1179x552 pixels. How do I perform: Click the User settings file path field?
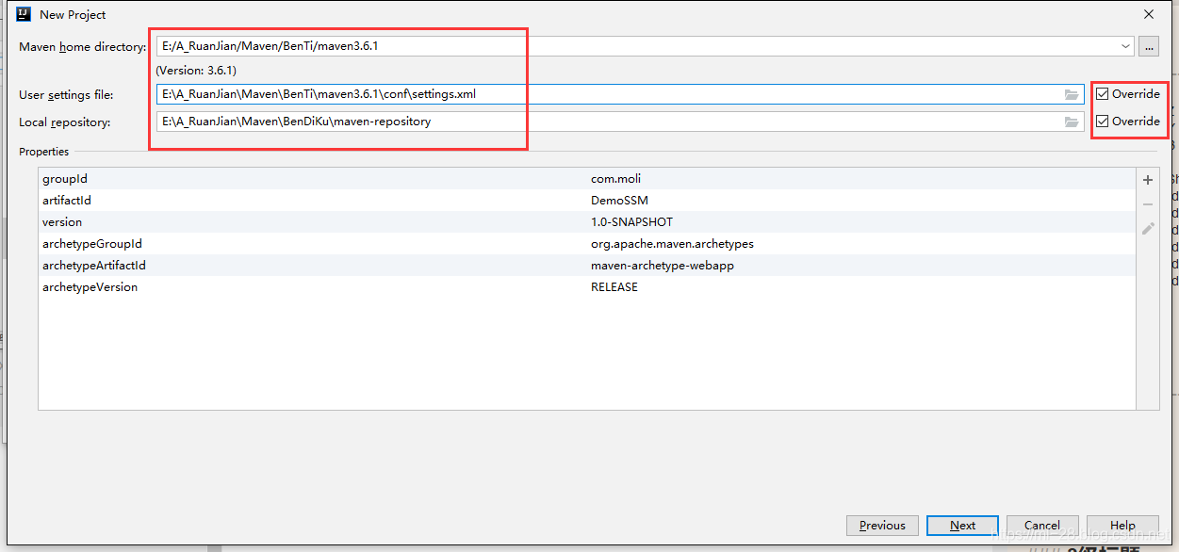(x=620, y=94)
